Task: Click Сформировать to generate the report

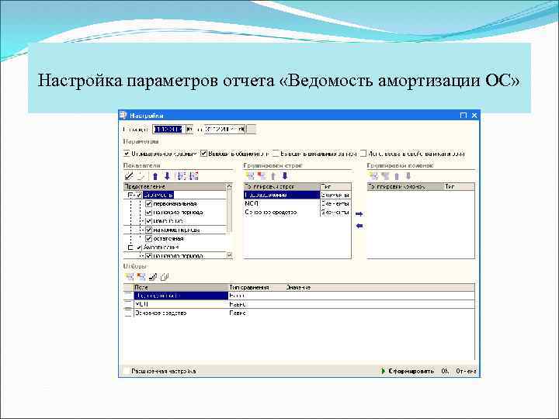Action: click(x=408, y=371)
